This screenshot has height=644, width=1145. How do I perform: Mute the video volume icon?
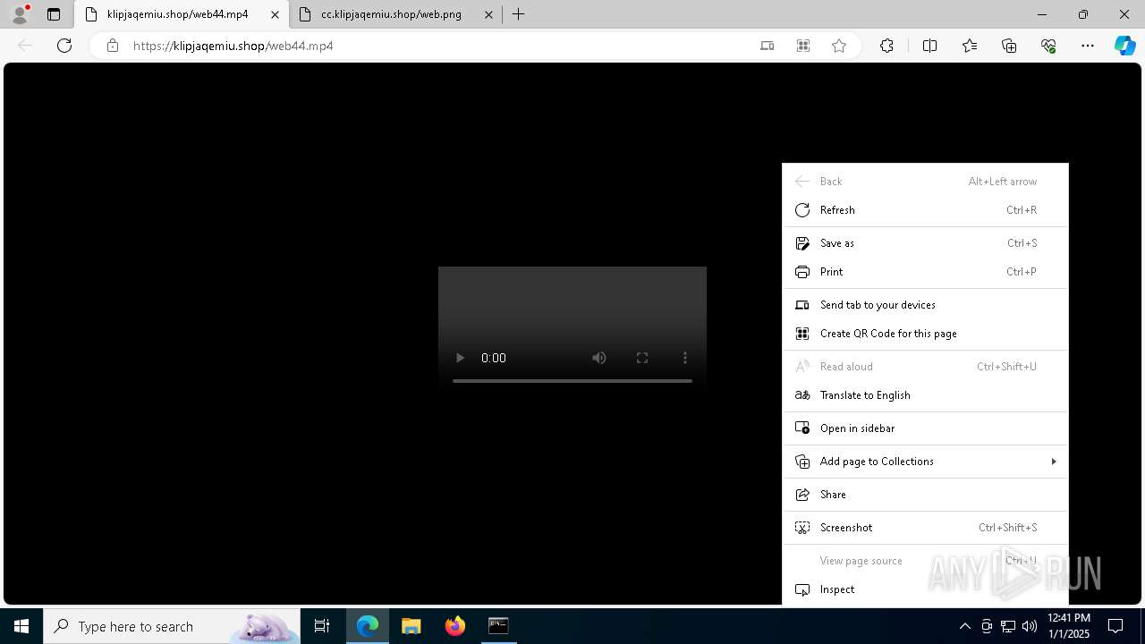(599, 358)
